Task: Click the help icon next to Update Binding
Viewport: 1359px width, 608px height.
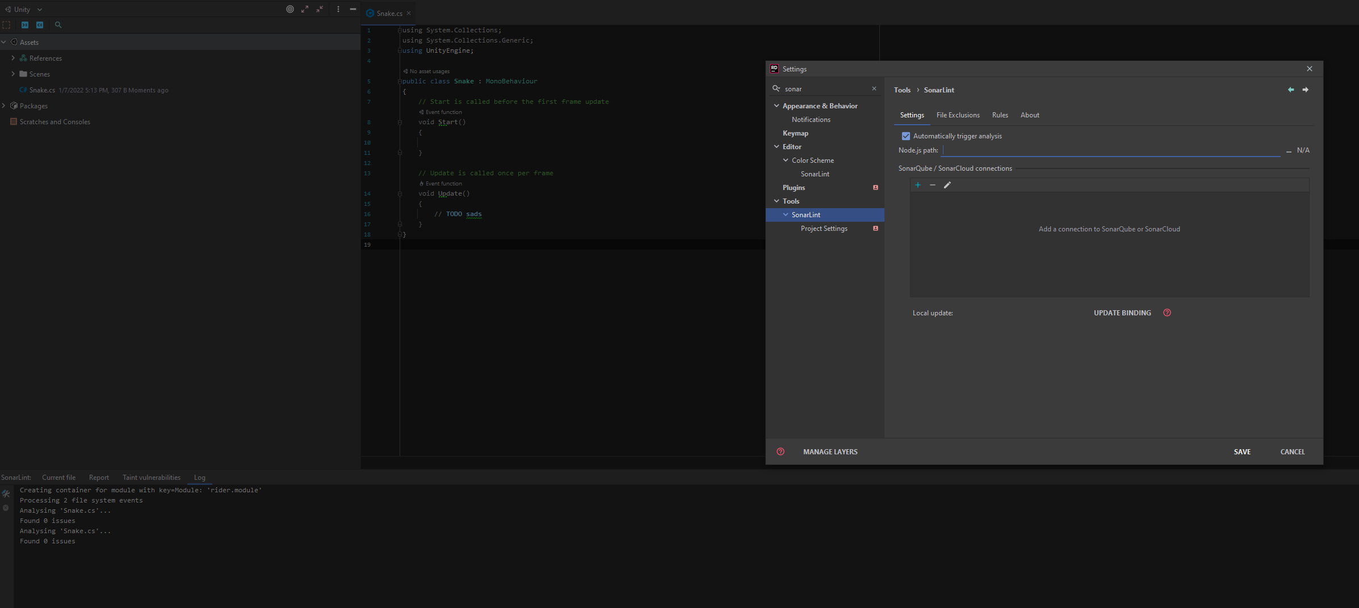Action: coord(1167,313)
